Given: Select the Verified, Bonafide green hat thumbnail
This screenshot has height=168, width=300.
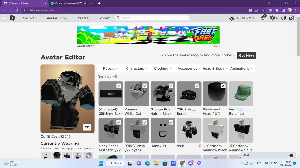Looking at the screenshot, I should tap(241, 94).
